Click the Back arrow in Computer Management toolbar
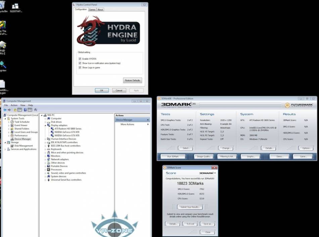 5,110
